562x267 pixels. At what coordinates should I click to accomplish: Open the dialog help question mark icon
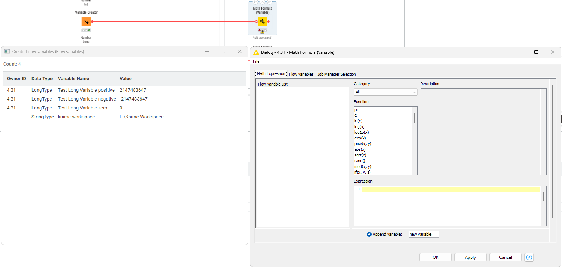(529, 257)
